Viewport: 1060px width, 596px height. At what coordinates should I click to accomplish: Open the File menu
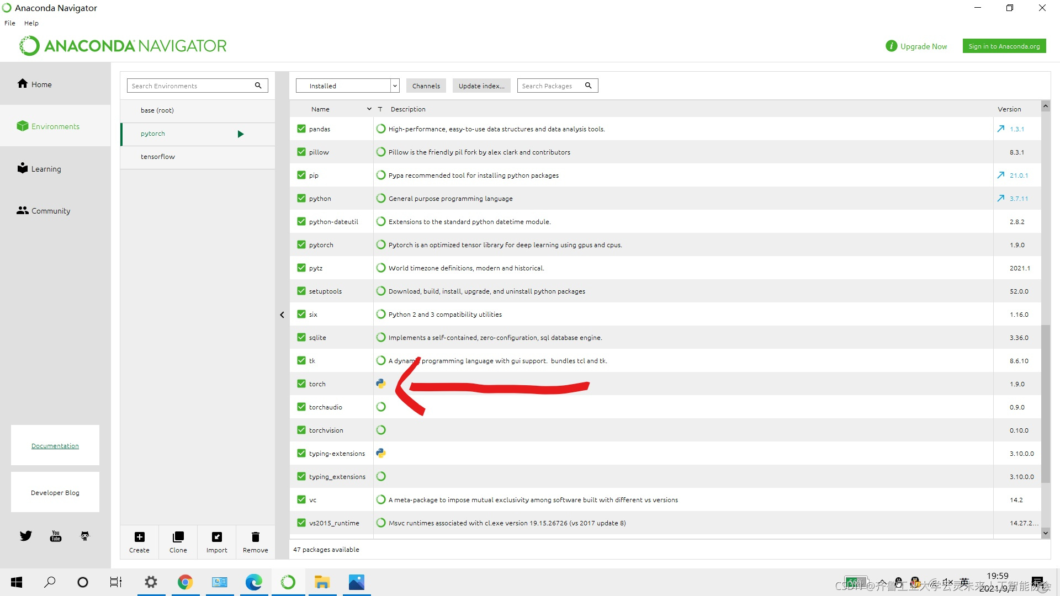pos(10,23)
